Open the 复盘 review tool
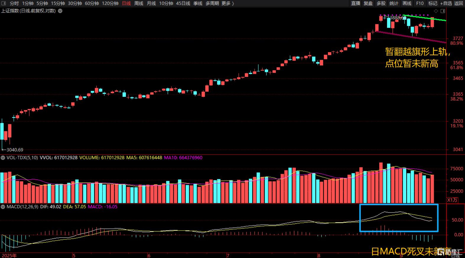The width and height of the screenshot is (465, 258). point(368,3)
